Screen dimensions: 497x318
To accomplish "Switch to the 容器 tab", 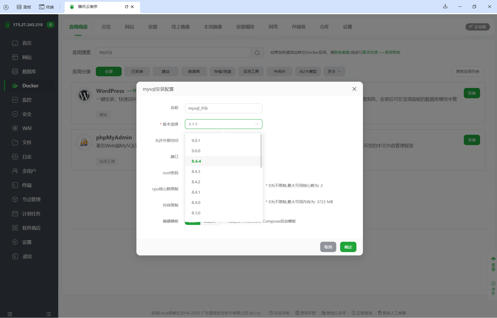I will [x=153, y=27].
